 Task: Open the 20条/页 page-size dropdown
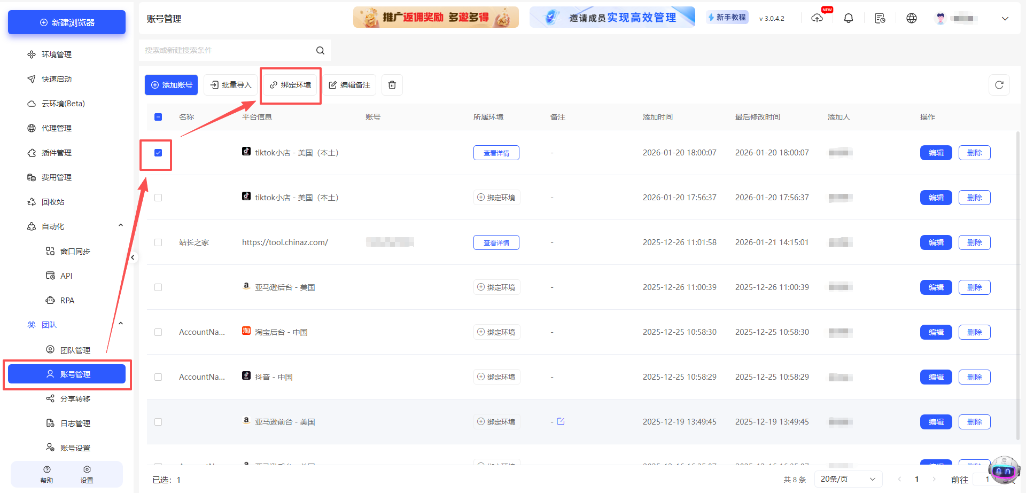[x=848, y=479]
